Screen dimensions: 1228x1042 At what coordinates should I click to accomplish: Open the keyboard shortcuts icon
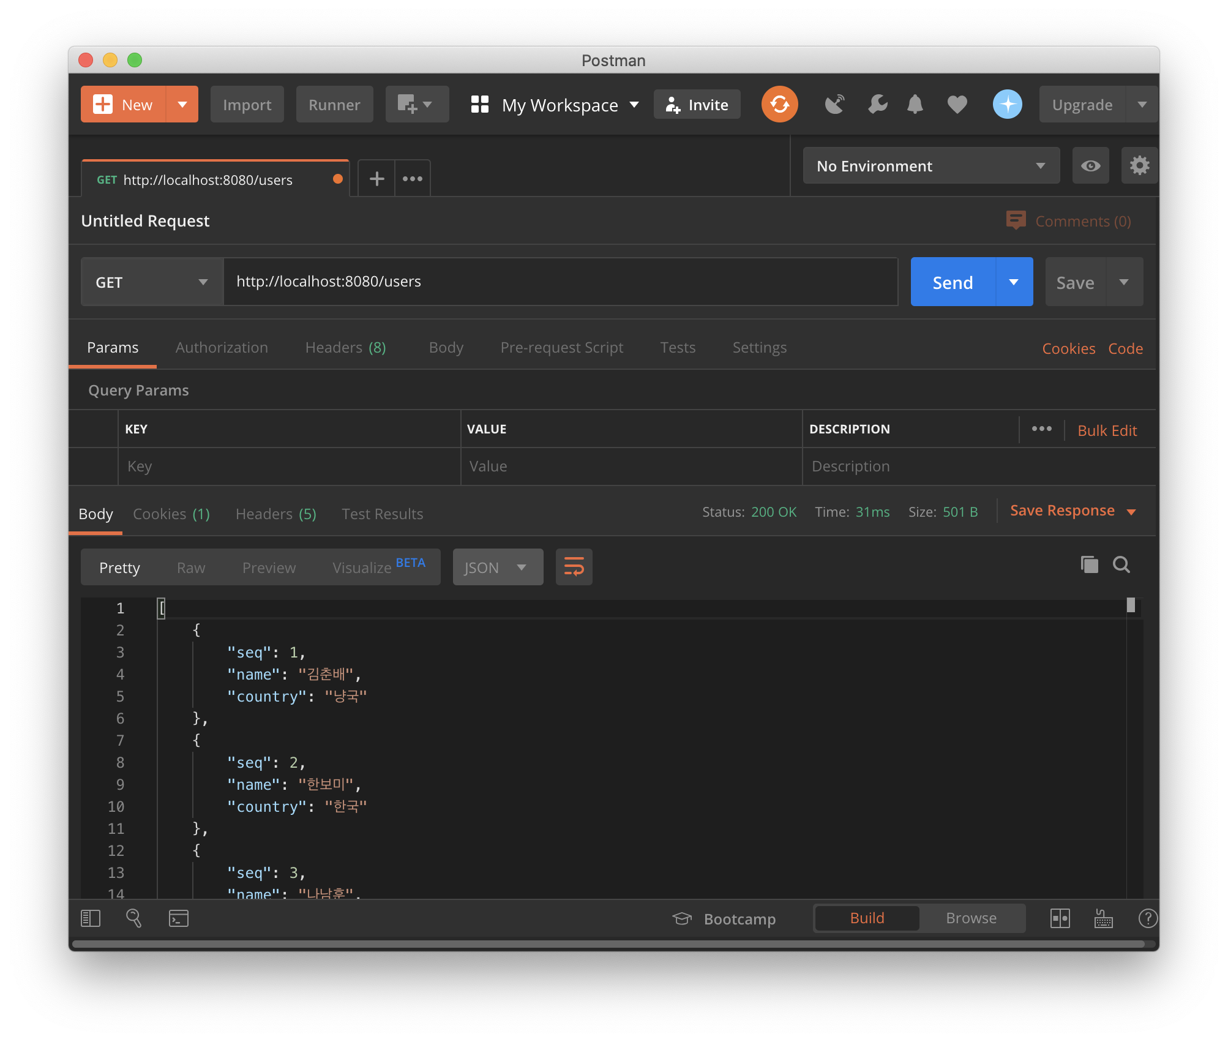(1103, 918)
